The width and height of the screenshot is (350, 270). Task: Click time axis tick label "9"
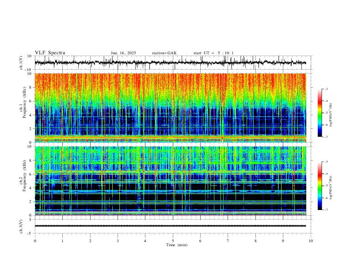(283, 241)
